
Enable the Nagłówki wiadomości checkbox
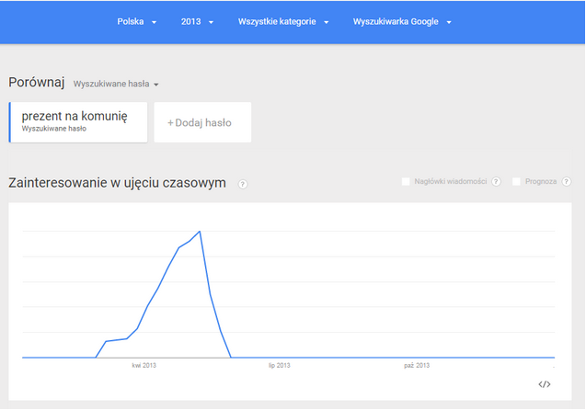(x=406, y=182)
